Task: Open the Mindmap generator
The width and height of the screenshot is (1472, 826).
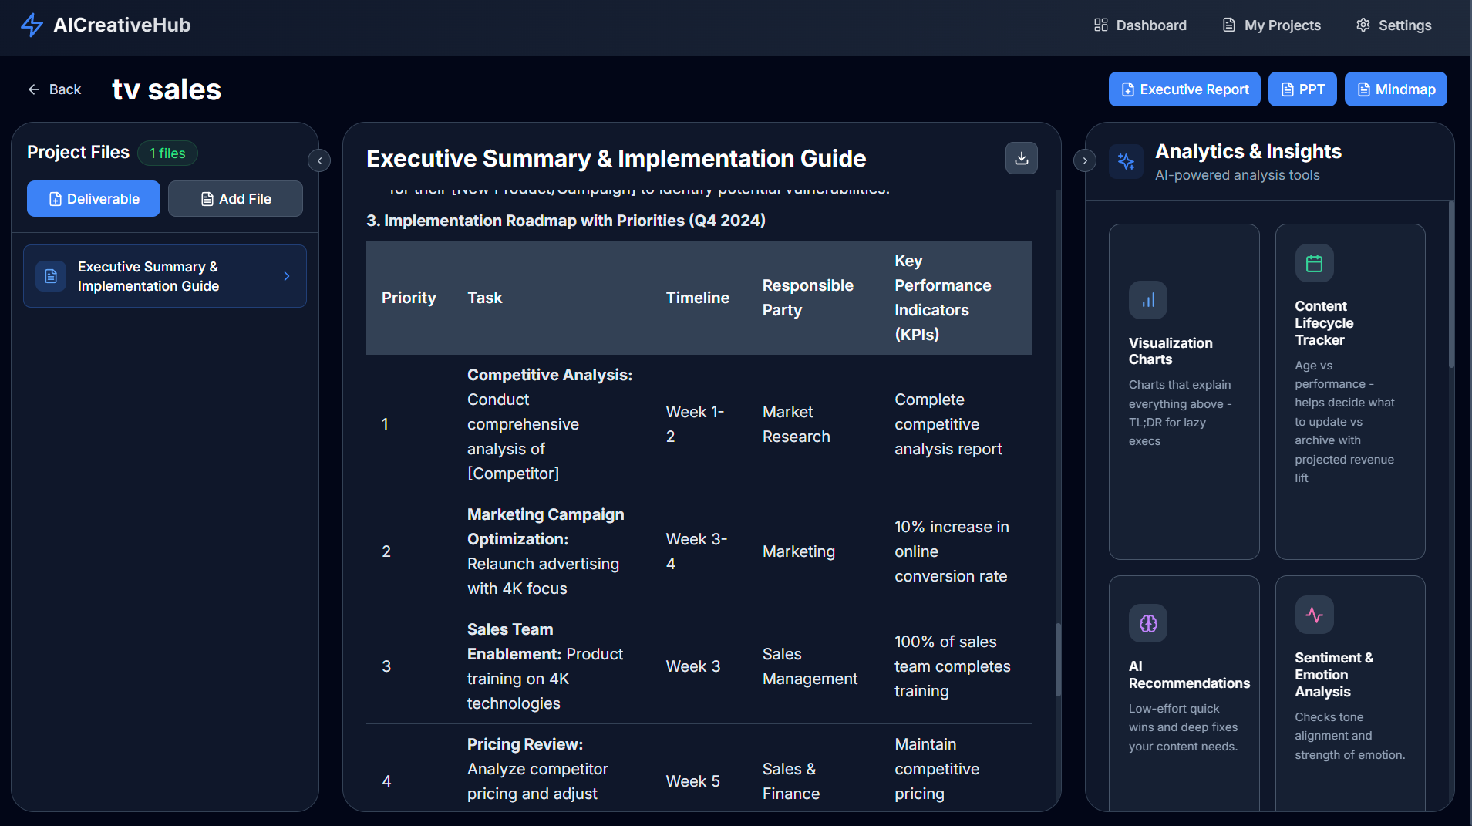Action: click(x=1396, y=89)
